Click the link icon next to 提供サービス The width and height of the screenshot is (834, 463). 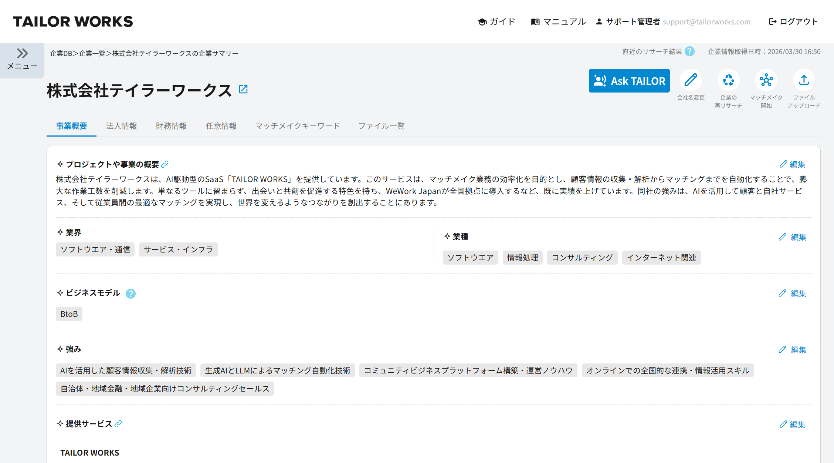click(118, 424)
